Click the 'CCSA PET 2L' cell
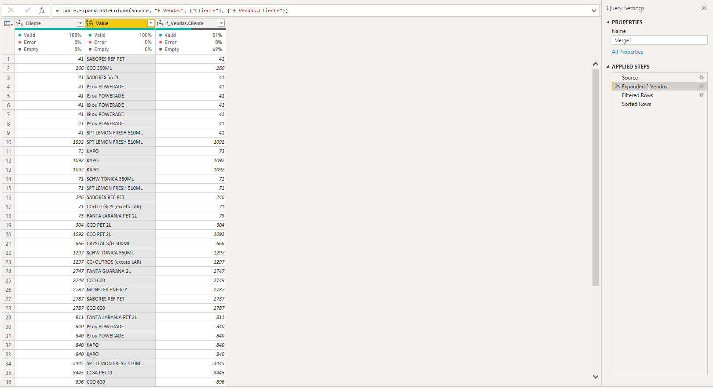Viewport: 713px width, 388px height. [x=120, y=373]
